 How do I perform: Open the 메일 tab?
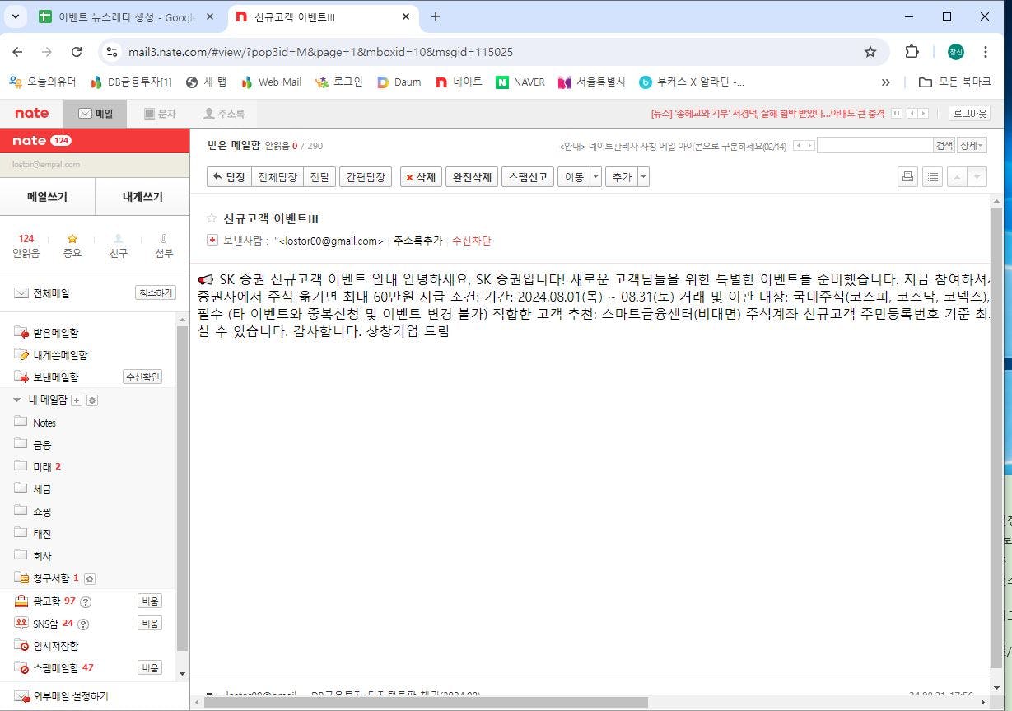(x=96, y=114)
